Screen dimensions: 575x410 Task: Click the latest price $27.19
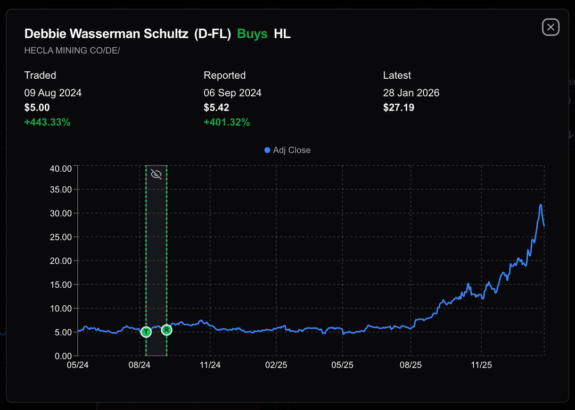(399, 107)
